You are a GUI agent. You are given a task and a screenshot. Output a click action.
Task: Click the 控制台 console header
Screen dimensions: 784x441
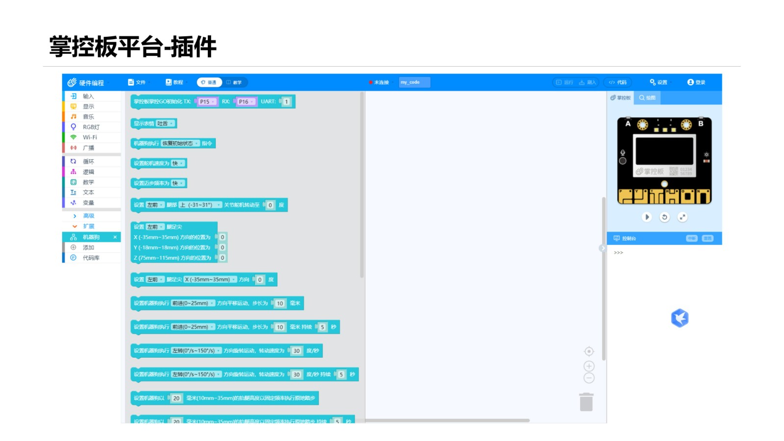[624, 239]
